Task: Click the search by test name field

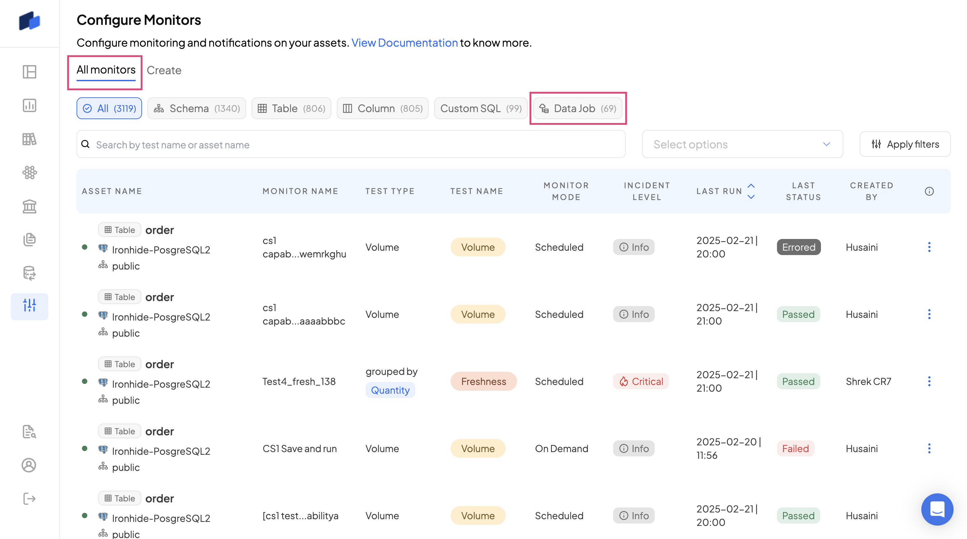Action: (351, 145)
